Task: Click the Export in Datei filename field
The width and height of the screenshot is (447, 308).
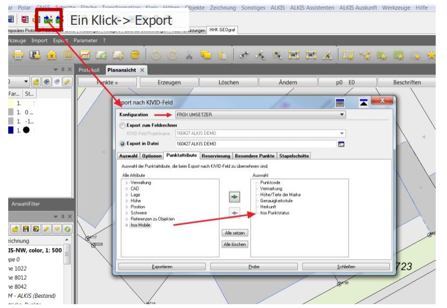Action: click(x=256, y=144)
